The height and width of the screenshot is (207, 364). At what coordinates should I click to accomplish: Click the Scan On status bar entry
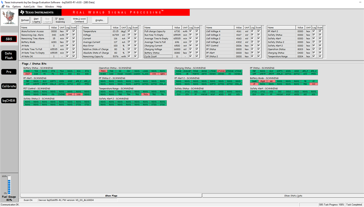point(28,200)
